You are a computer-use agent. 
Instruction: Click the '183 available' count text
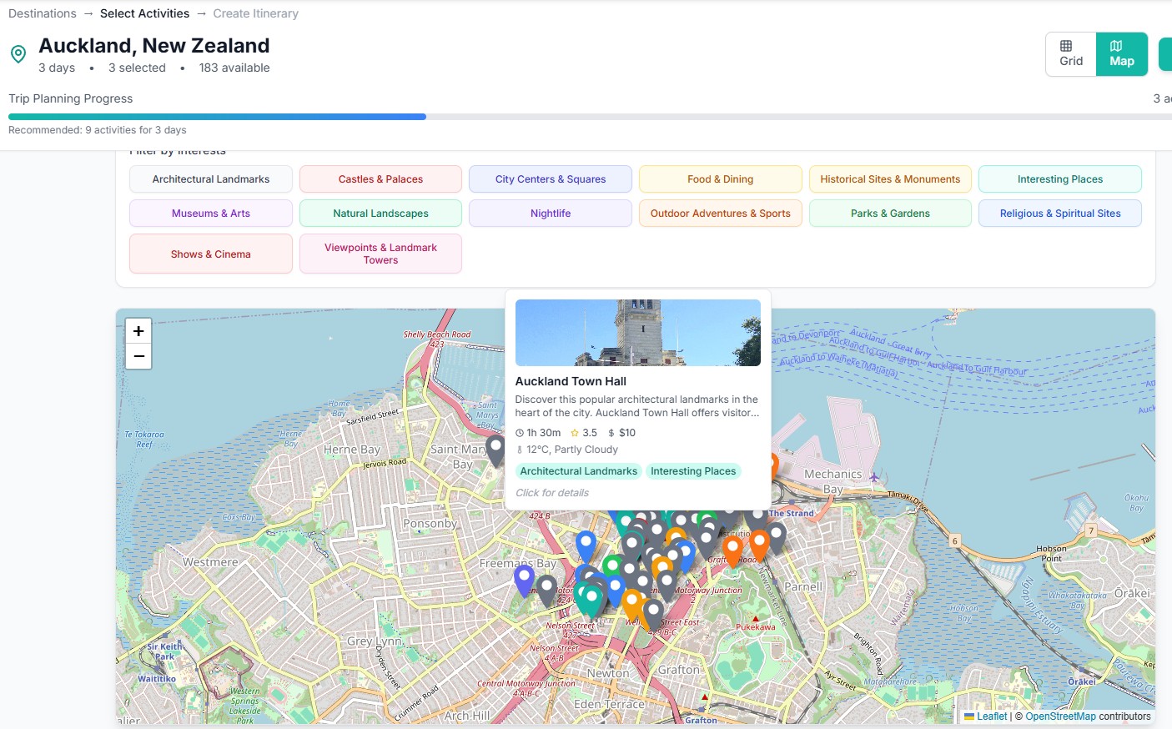pos(234,68)
